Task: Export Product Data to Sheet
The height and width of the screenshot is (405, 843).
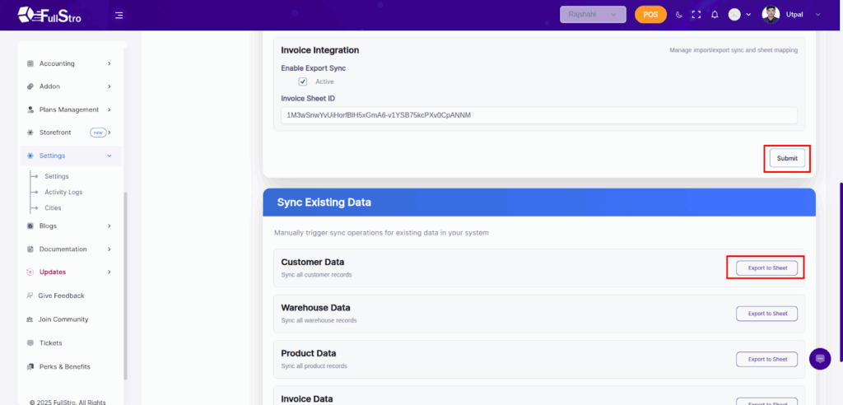Action: (x=766, y=359)
